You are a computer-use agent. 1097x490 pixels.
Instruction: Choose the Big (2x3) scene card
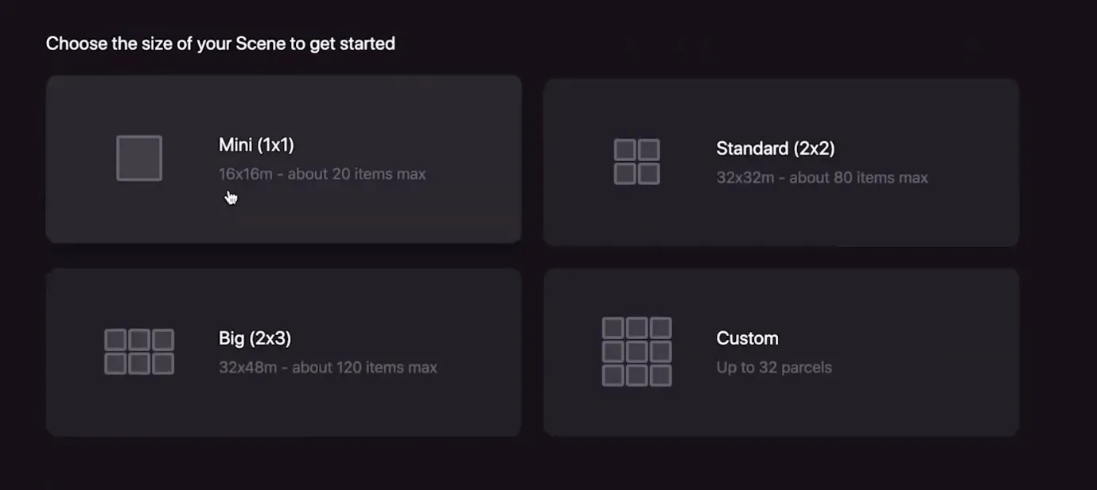coord(284,352)
